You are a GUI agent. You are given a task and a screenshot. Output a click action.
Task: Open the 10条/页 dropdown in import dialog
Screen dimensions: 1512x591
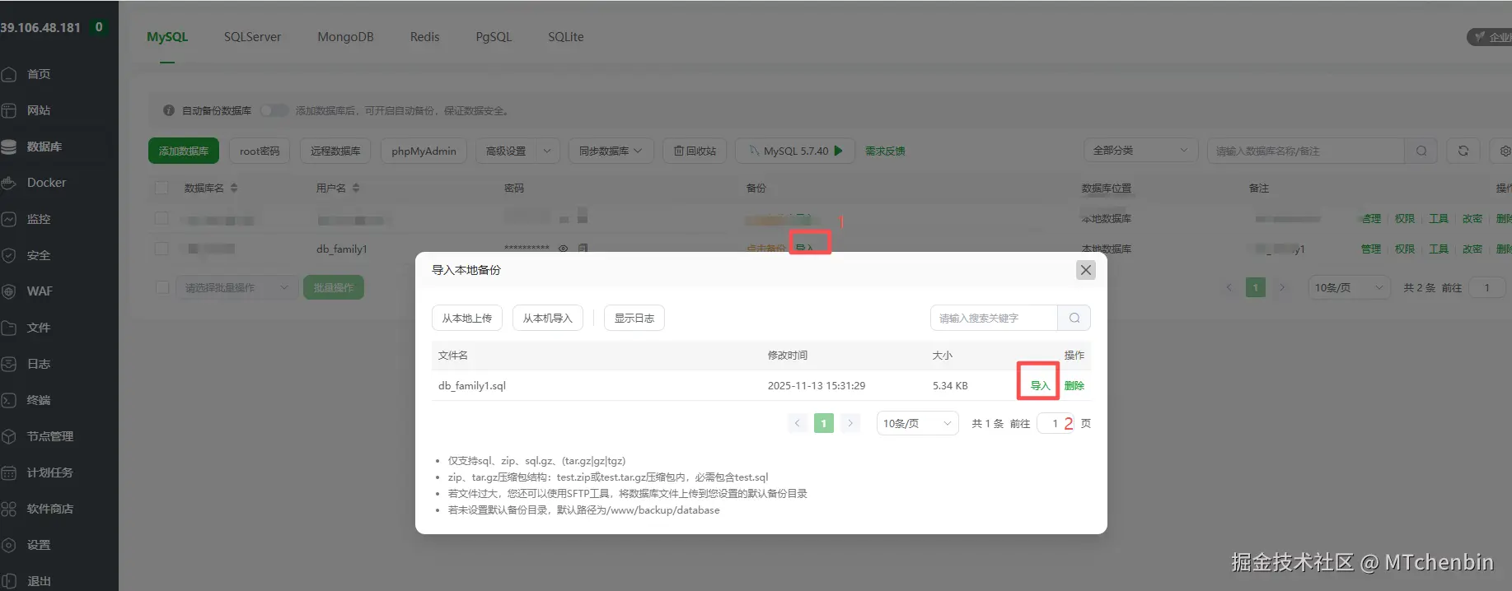point(917,423)
